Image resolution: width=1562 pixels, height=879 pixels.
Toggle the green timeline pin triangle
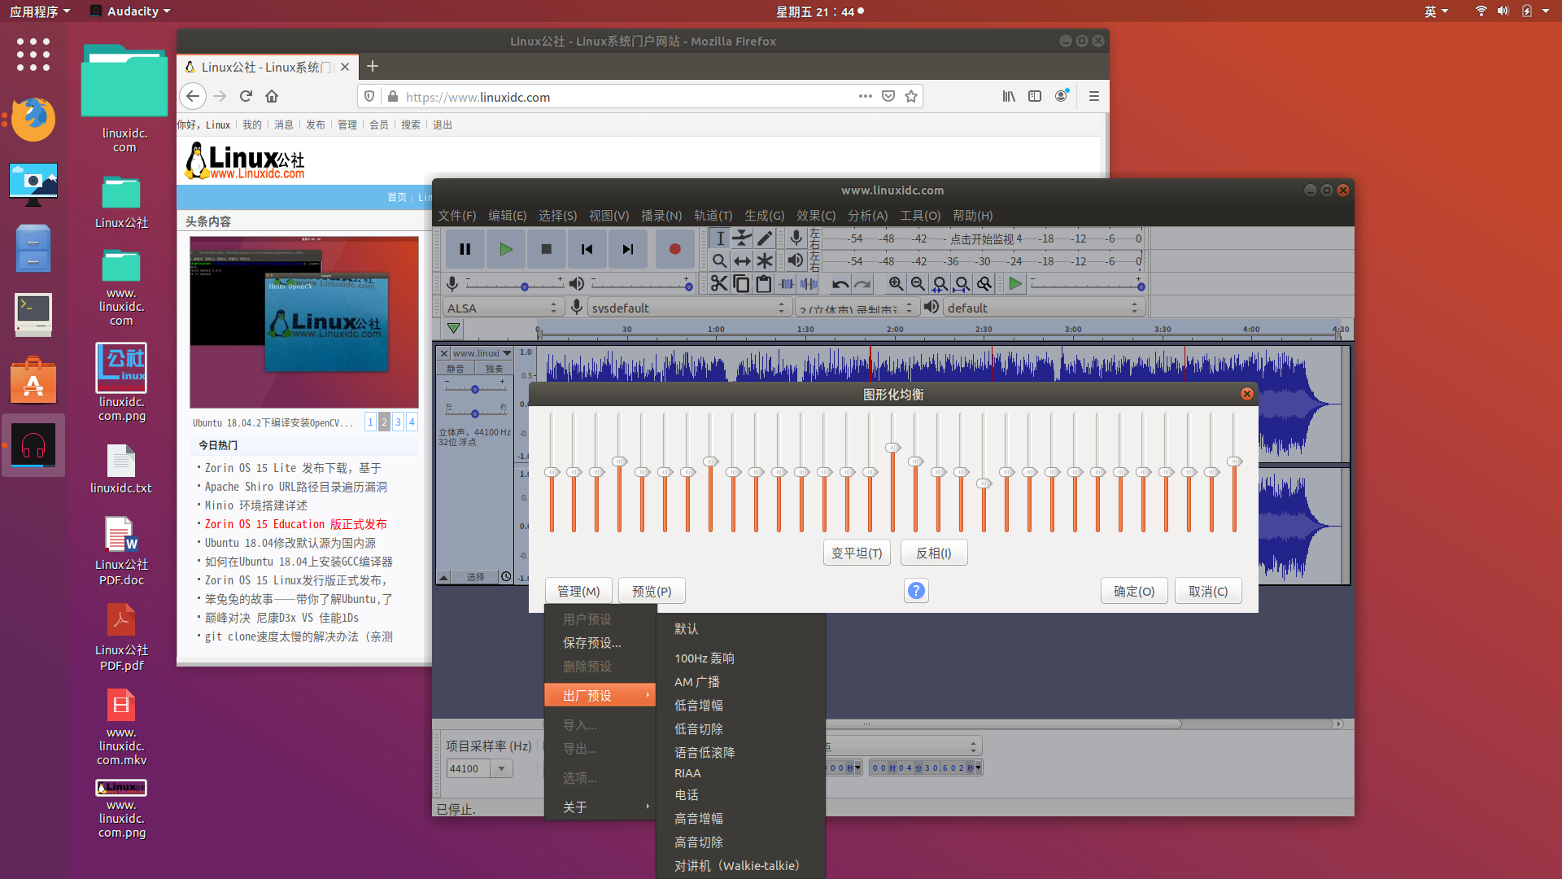click(x=453, y=329)
